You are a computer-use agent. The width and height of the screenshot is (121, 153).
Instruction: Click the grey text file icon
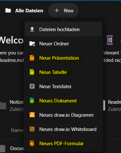pos(32,86)
